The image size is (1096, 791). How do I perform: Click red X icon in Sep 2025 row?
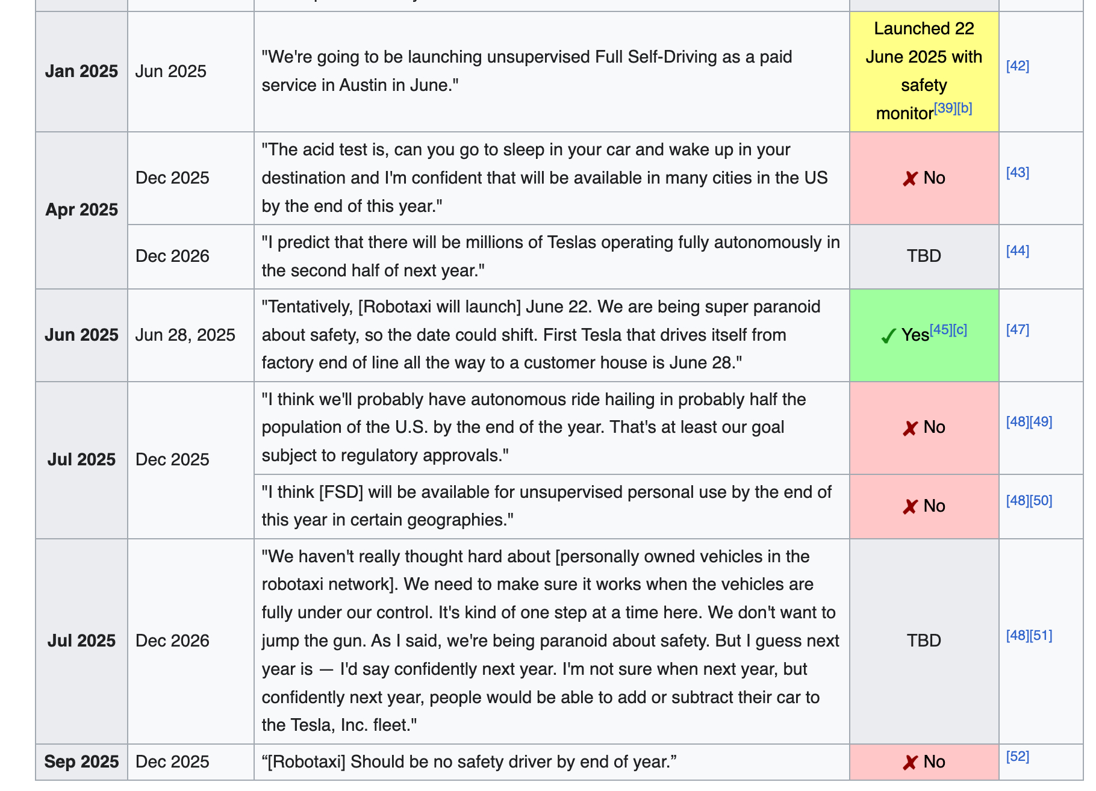coord(910,763)
